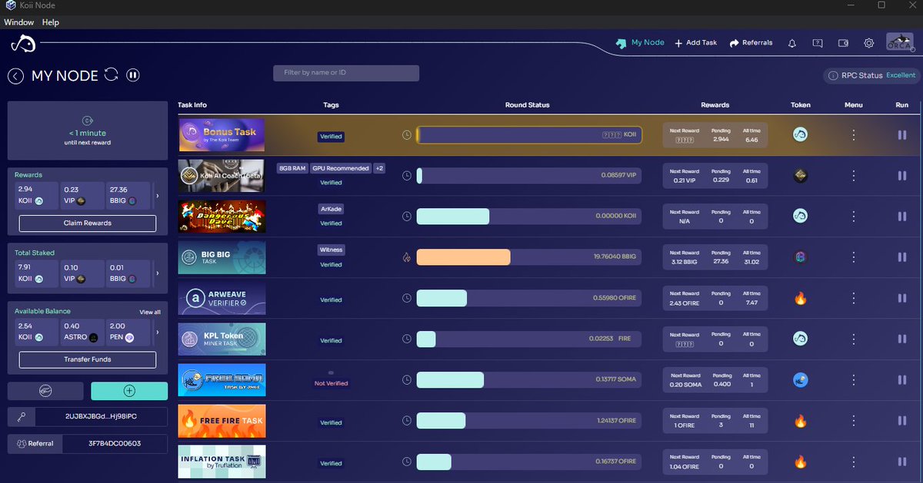Click View all in Available Balance
The width and height of the screenshot is (923, 483).
pos(150,312)
